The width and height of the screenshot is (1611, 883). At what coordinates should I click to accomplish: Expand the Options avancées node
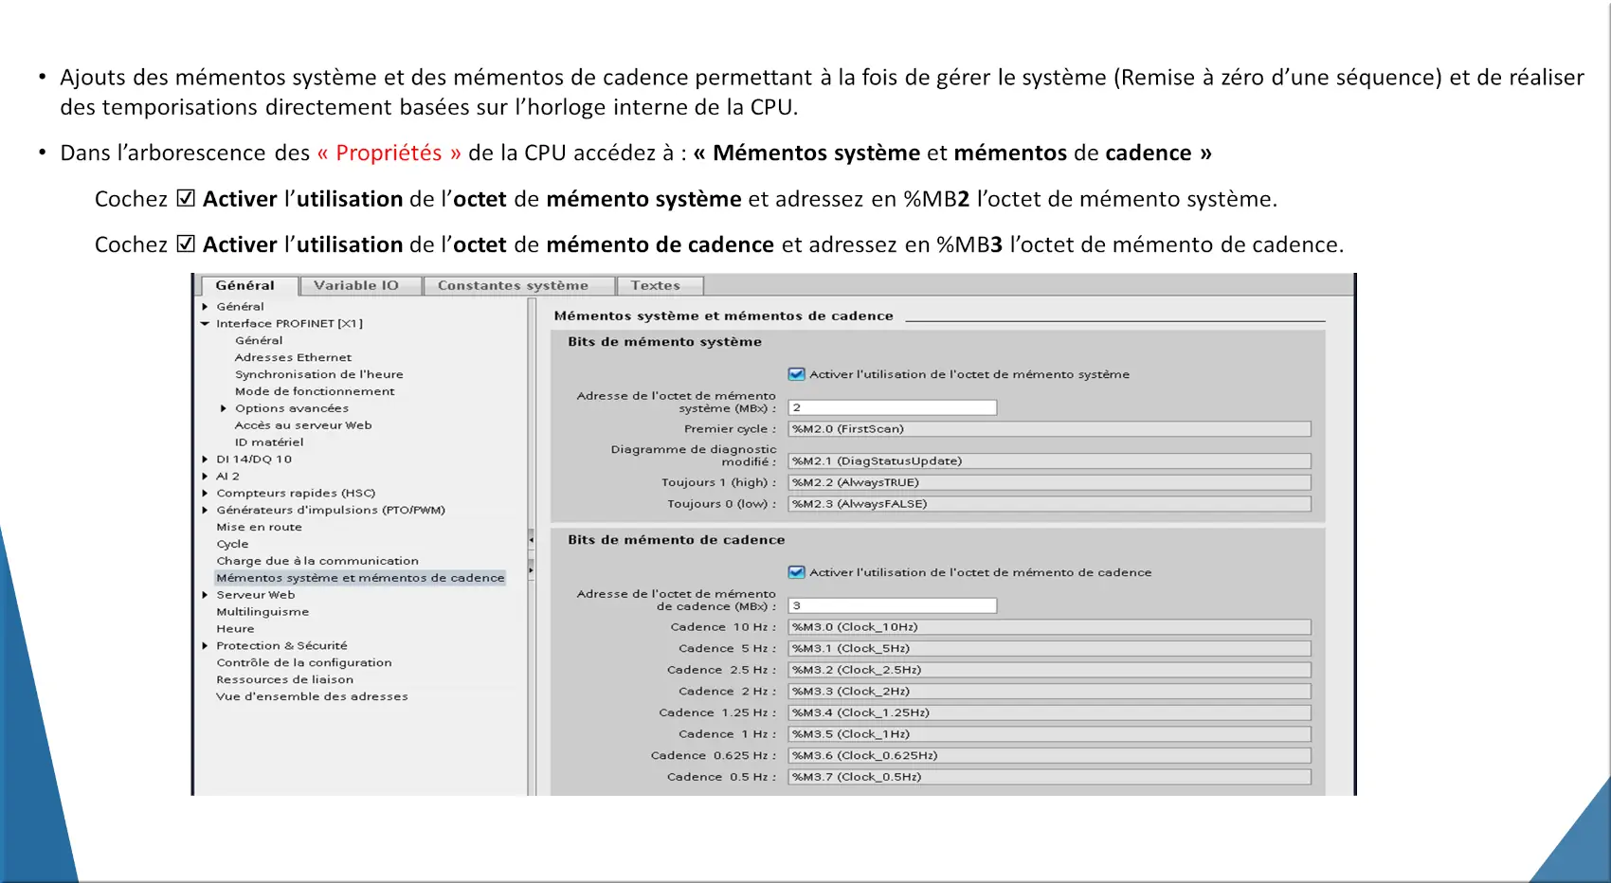(x=224, y=408)
